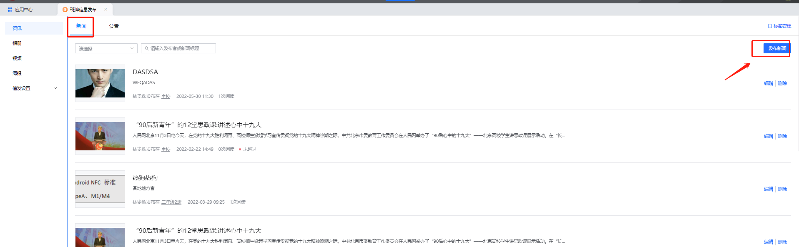This screenshot has height=247, width=799.
Task: Click the DASDSA news thumbnail image
Action: [x=100, y=83]
